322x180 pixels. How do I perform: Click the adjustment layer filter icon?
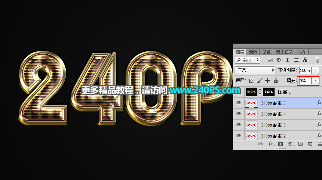coord(279,60)
